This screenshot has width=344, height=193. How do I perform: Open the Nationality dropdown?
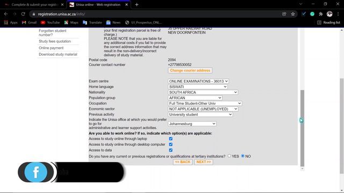point(203,92)
